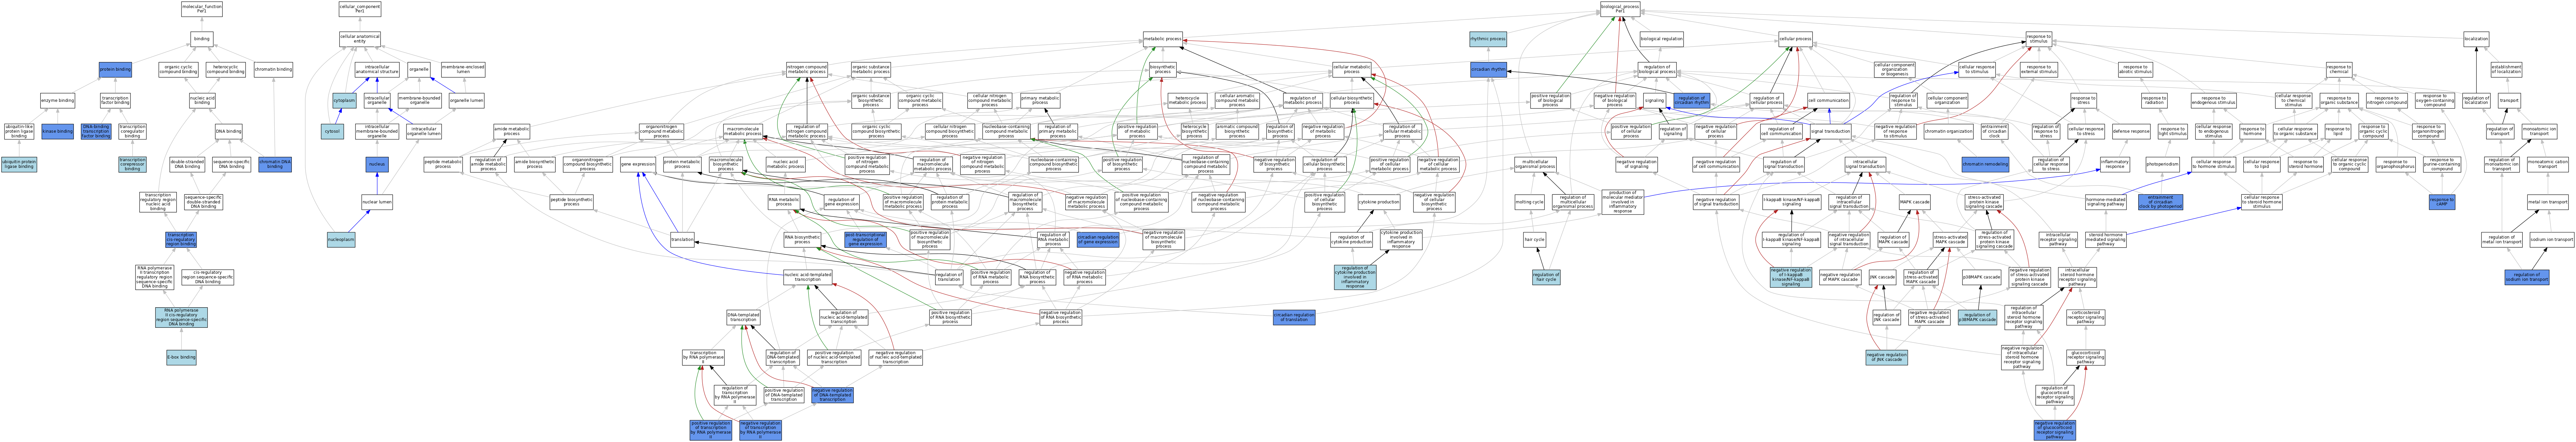Select the molecular_function root node

(202, 9)
